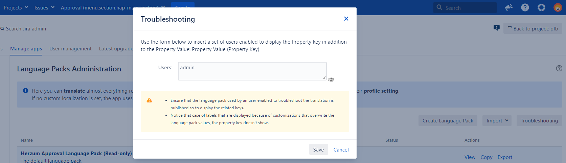Click the feedback comment icon near Back to project

point(496,28)
